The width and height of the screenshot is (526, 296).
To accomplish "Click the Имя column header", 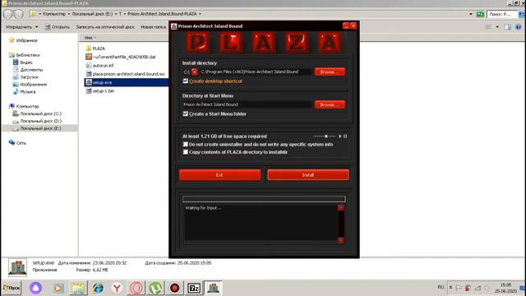I will [x=88, y=38].
